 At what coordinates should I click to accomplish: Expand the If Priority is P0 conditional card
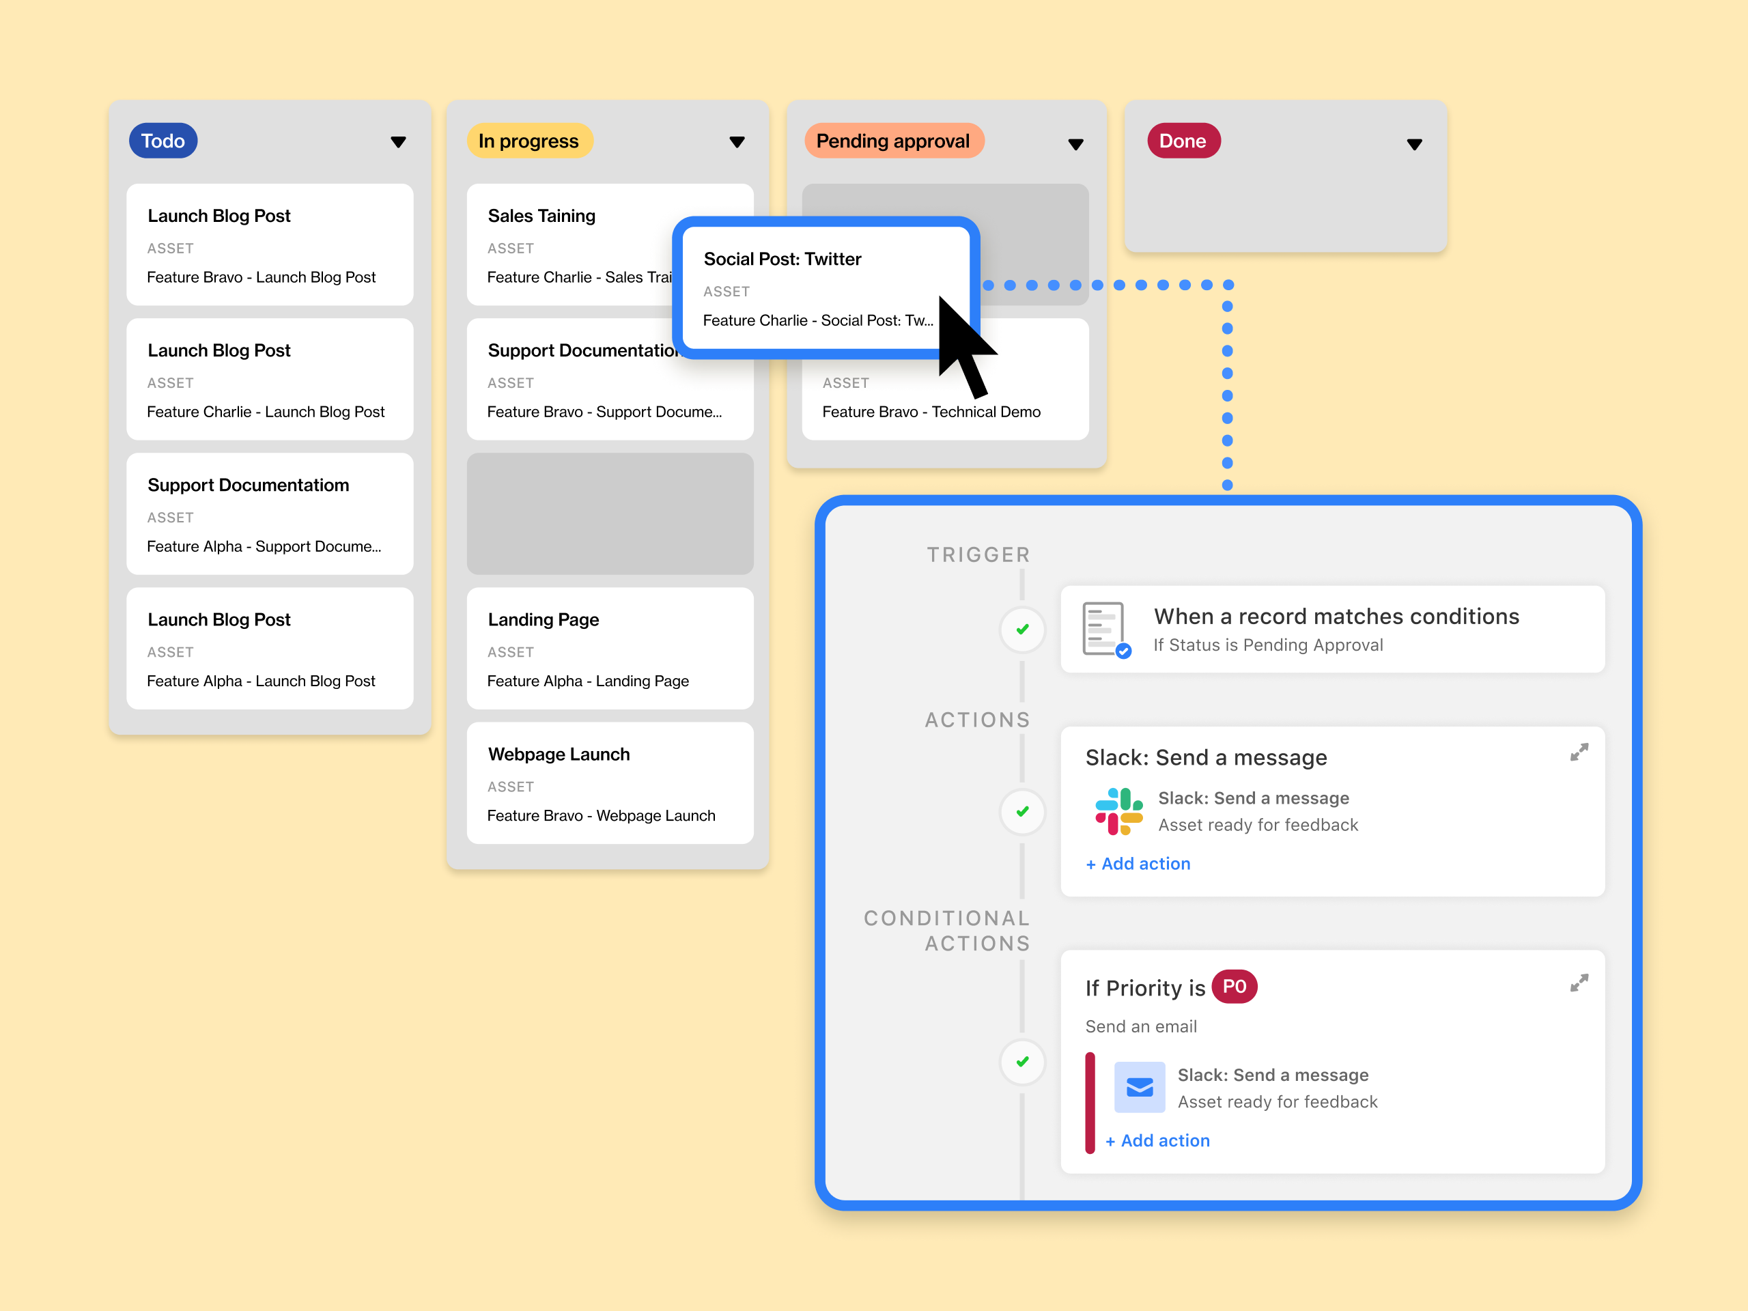[x=1579, y=983]
